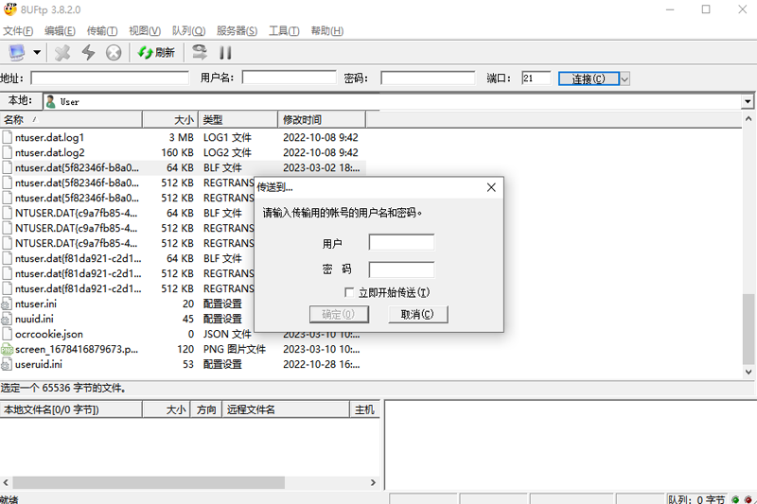Click the lightning bolt quick connect icon
This screenshot has width=757, height=504.
(88, 53)
